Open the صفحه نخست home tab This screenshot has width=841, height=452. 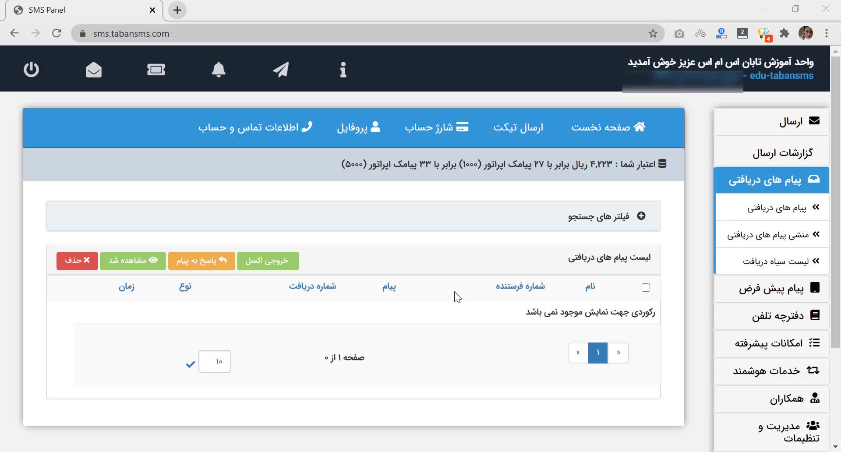(608, 127)
